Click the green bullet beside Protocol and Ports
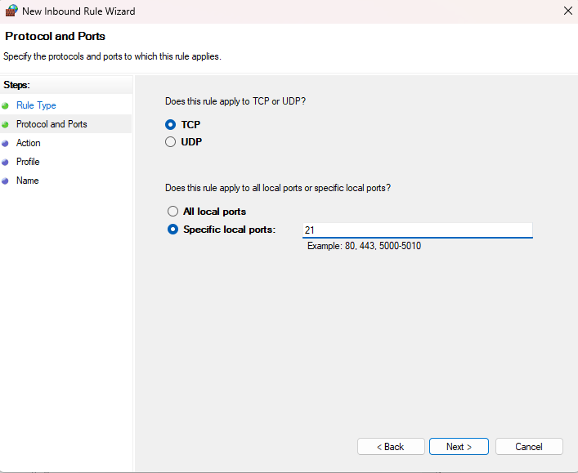The height and width of the screenshot is (473, 578). [x=6, y=124]
